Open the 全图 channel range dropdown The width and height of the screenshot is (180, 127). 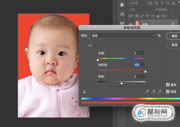point(92,46)
